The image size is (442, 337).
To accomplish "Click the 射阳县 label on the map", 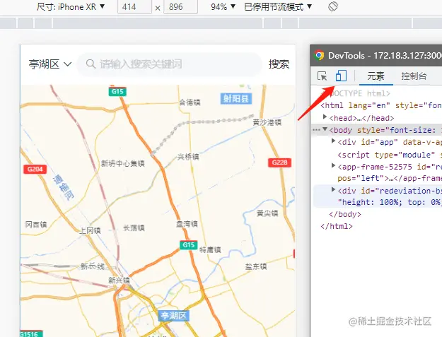I will click(236, 98).
